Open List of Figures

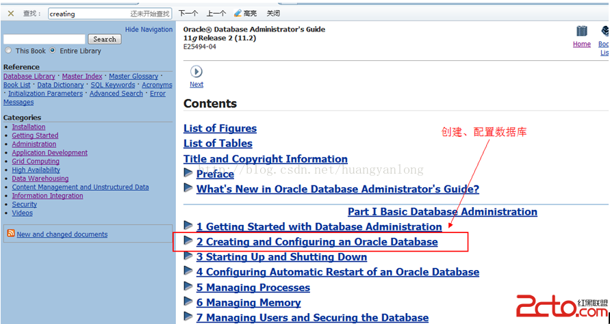tap(220, 129)
